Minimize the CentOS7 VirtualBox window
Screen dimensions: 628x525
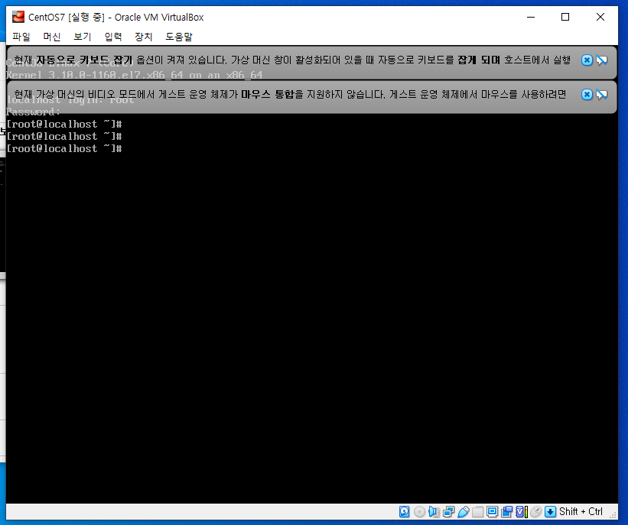[x=531, y=17]
